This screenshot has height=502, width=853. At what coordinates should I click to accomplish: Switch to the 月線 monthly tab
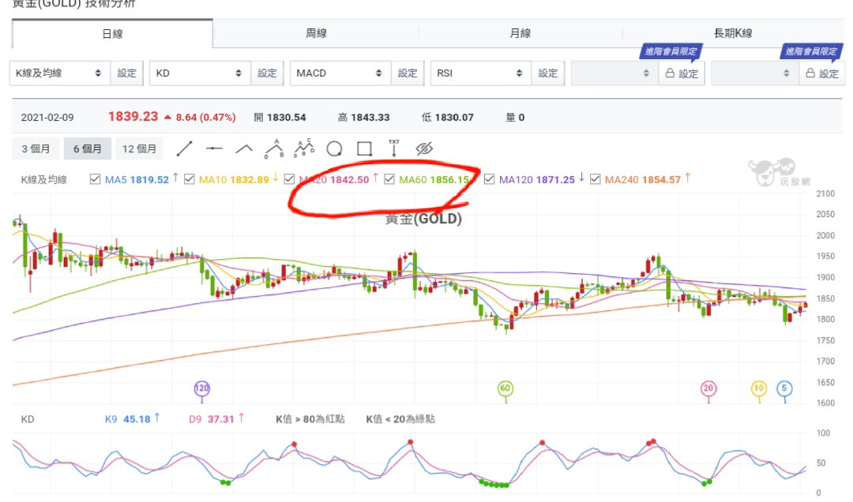pos(520,33)
